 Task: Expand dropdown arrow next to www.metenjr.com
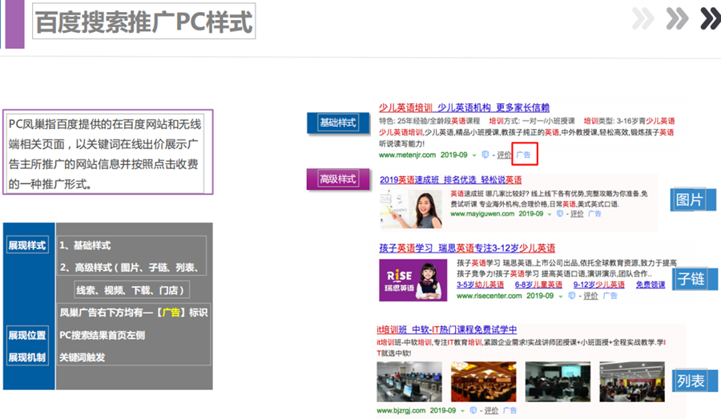pyautogui.click(x=473, y=155)
